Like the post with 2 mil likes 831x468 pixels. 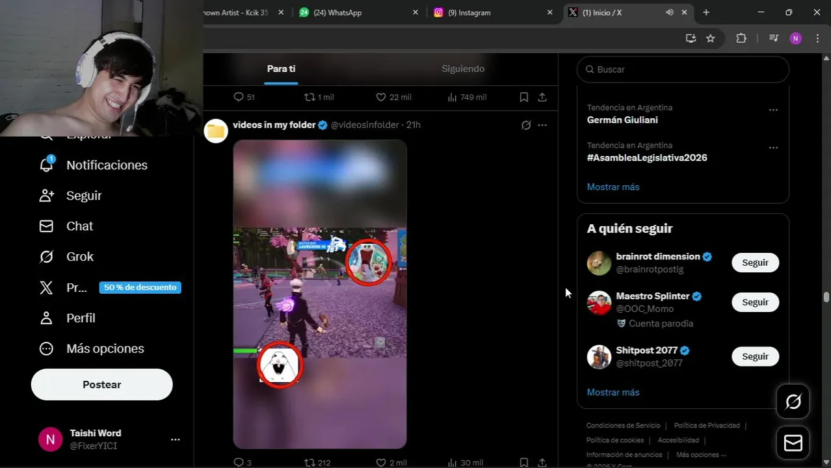click(381, 462)
